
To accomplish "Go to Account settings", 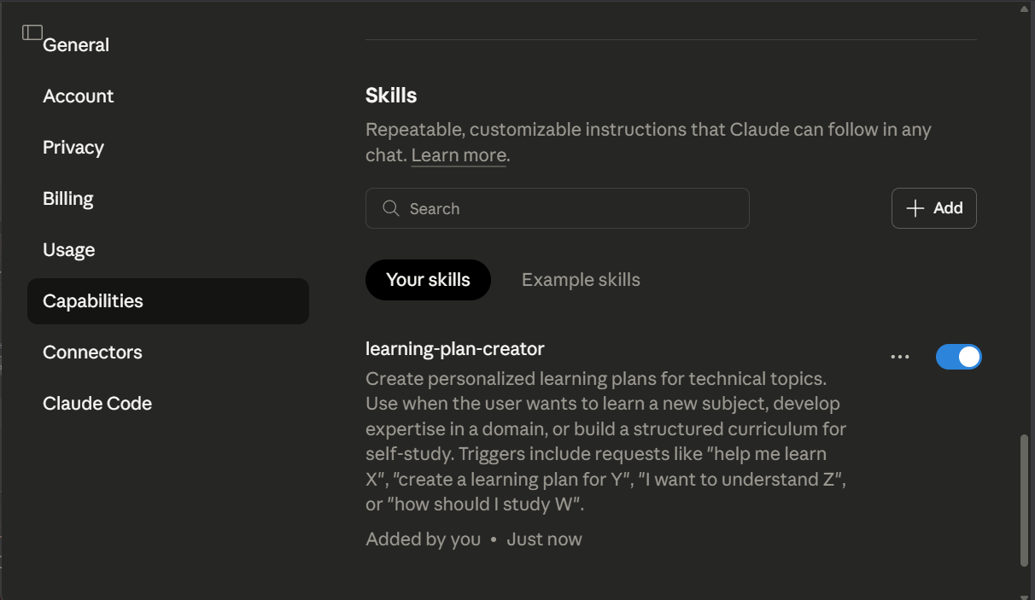I will (79, 96).
